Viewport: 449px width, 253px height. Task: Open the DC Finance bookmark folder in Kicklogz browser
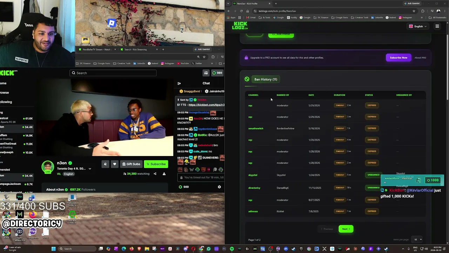[321, 18]
